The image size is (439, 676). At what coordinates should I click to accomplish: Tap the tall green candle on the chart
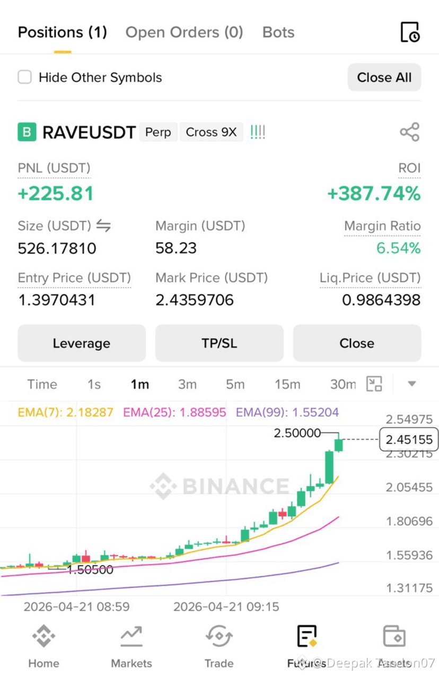[x=329, y=467]
